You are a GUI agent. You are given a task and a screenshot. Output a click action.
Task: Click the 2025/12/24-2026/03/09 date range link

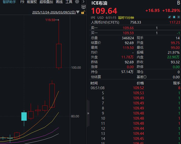pyautogui.click(x=54, y=12)
